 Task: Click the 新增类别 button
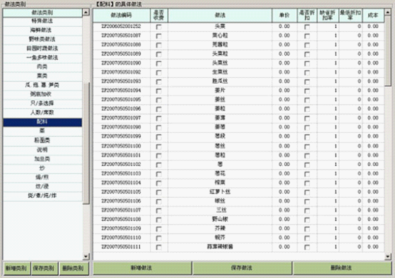[x=16, y=268]
